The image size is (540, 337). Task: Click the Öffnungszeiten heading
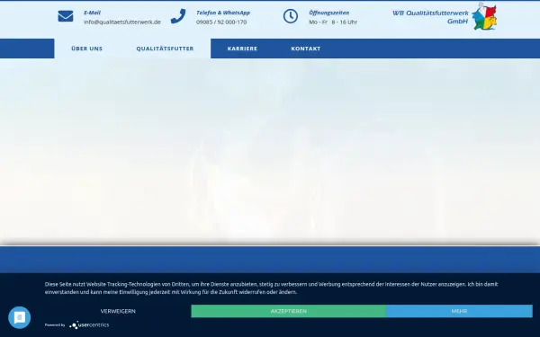pos(328,13)
